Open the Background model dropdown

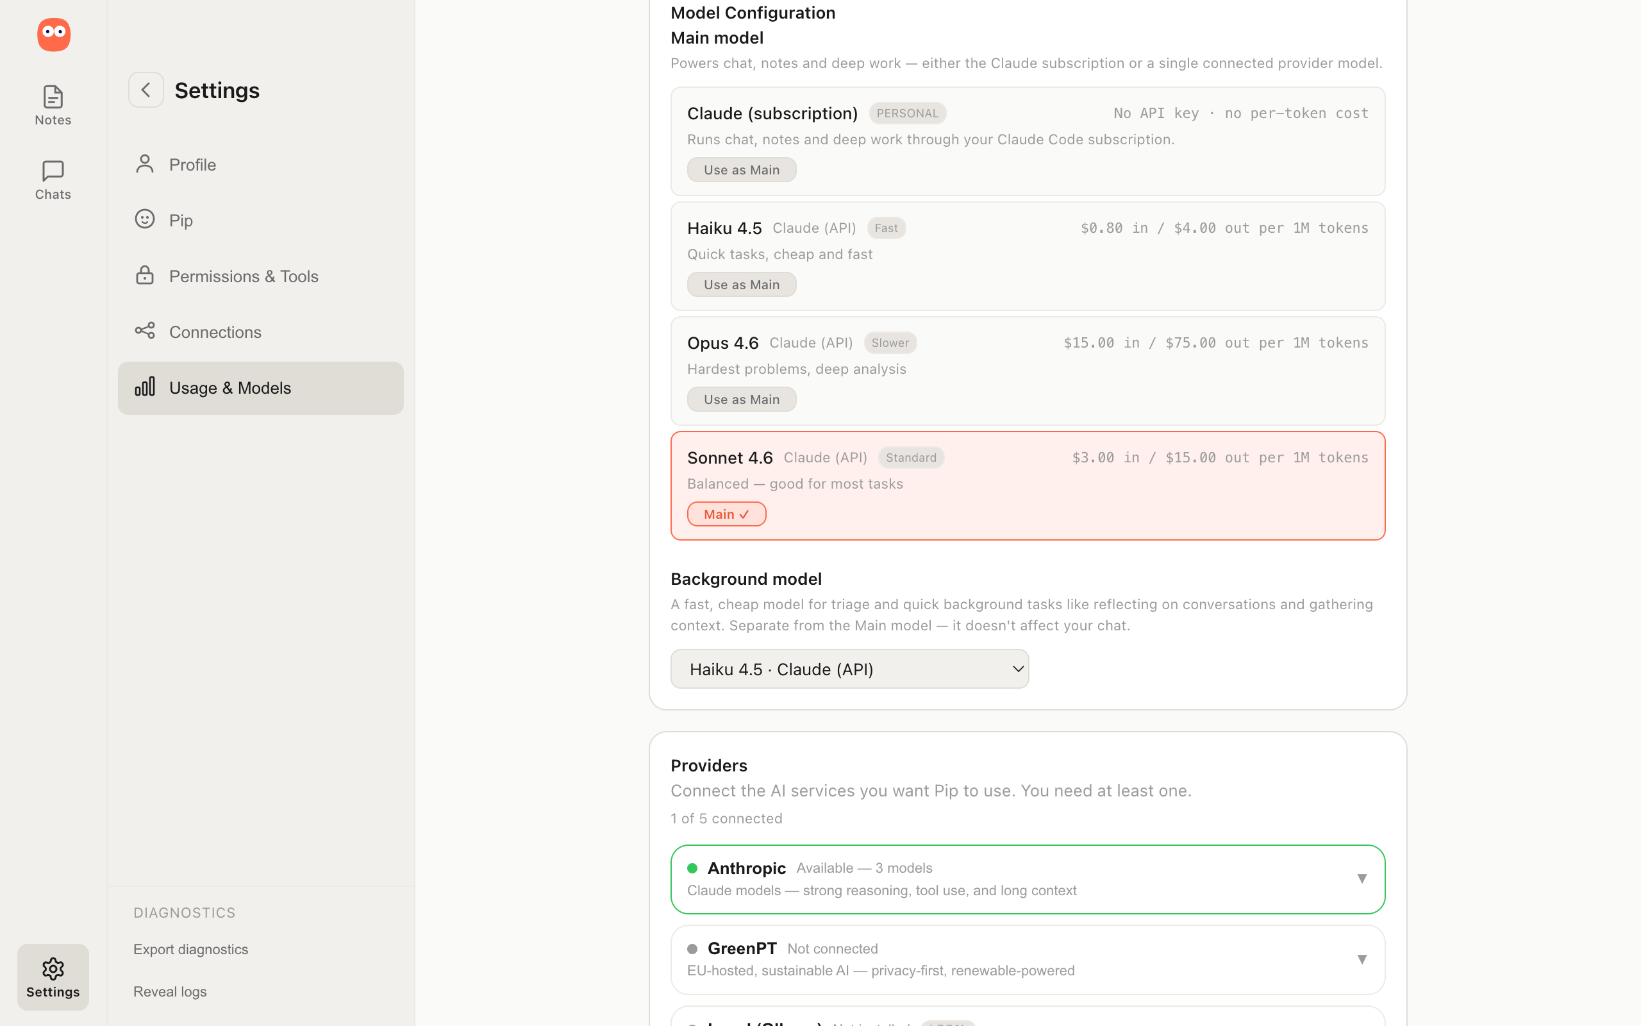pos(849,669)
